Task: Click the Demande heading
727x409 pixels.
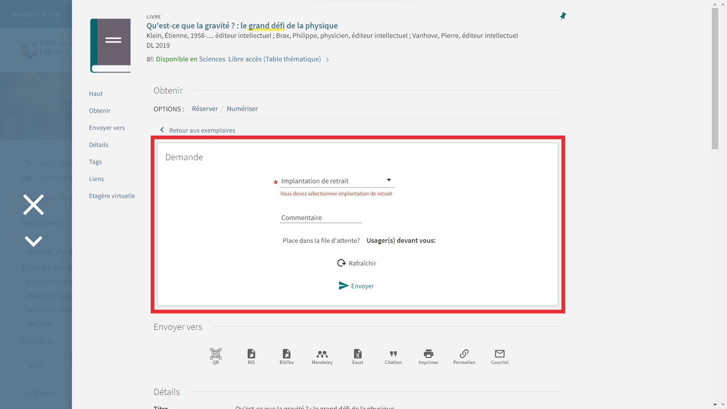Action: 184,157
